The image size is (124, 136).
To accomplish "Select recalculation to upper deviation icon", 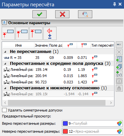I will (x=36, y=33).
